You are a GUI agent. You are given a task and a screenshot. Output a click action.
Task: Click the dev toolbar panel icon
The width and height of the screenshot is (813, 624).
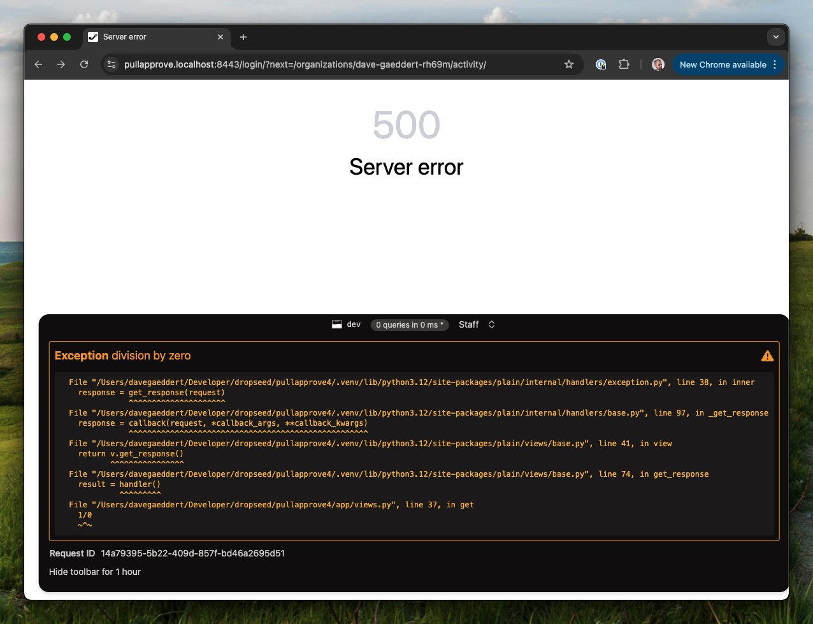point(337,324)
